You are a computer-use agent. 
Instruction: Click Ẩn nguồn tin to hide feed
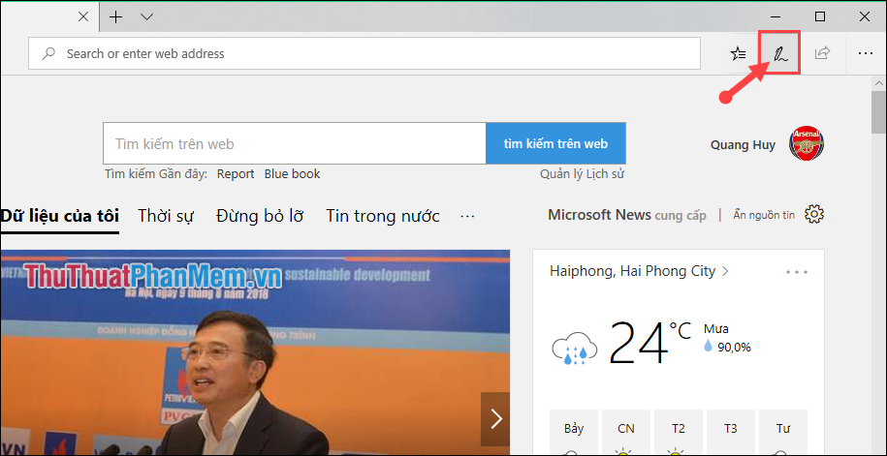pyautogui.click(x=764, y=215)
